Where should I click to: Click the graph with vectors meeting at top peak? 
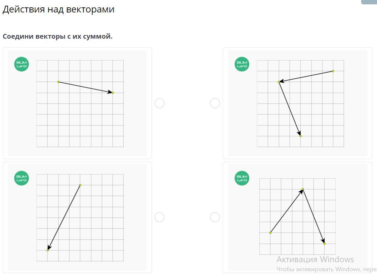(297, 217)
